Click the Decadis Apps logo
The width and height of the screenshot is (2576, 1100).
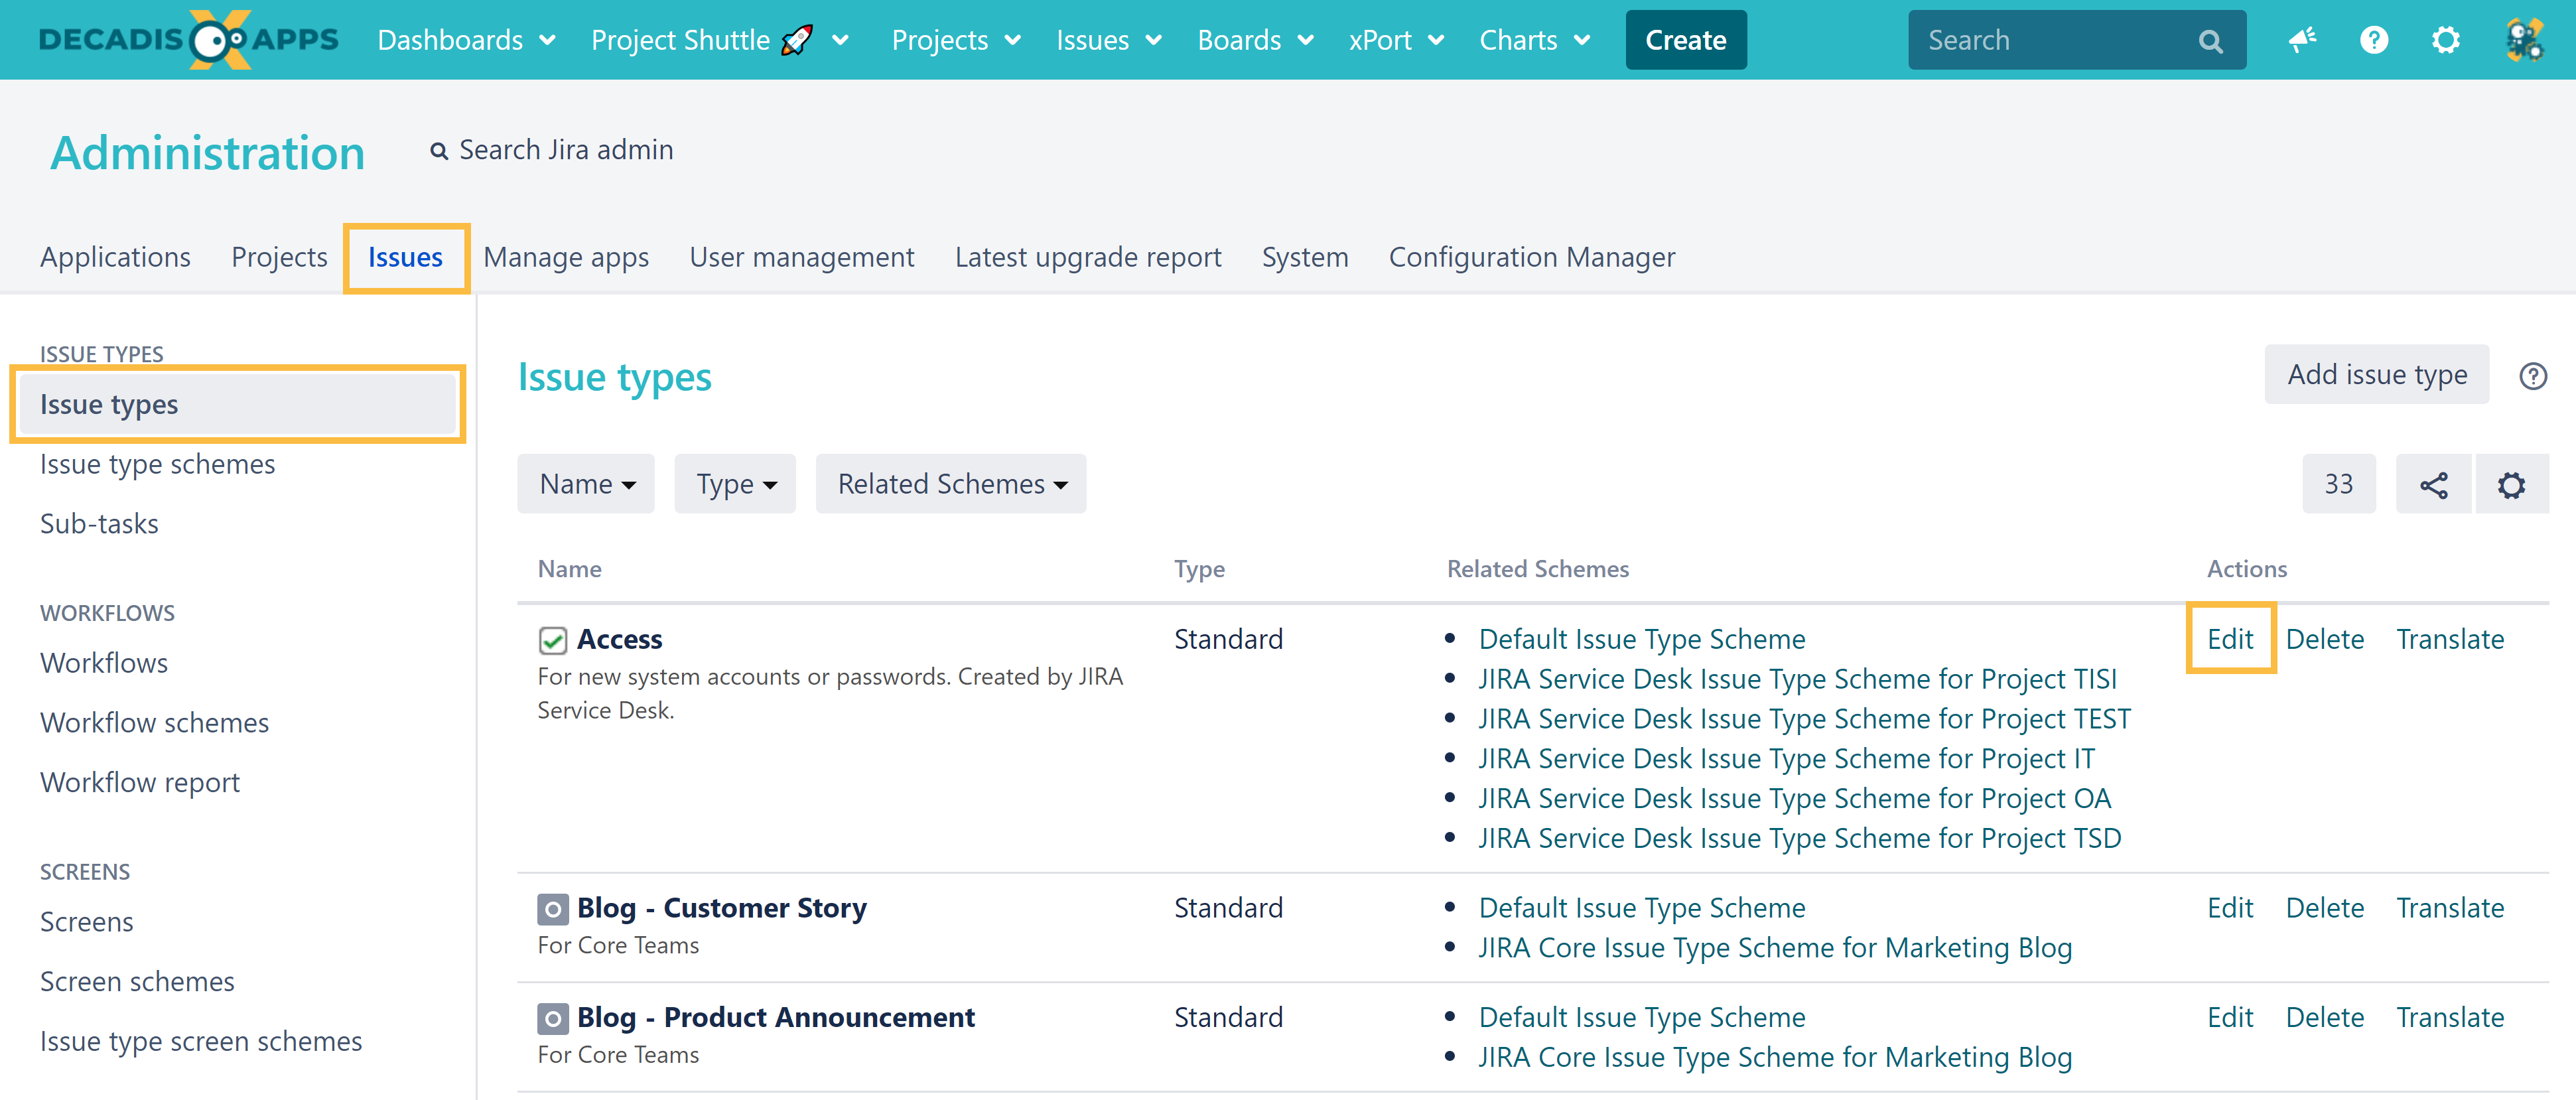click(188, 40)
